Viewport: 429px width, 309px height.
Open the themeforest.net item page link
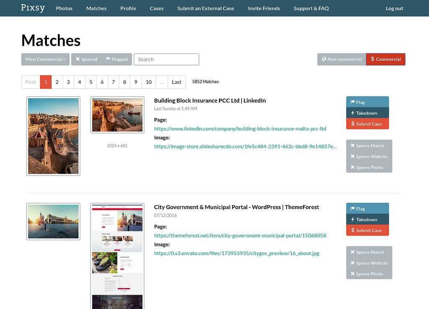click(240, 236)
